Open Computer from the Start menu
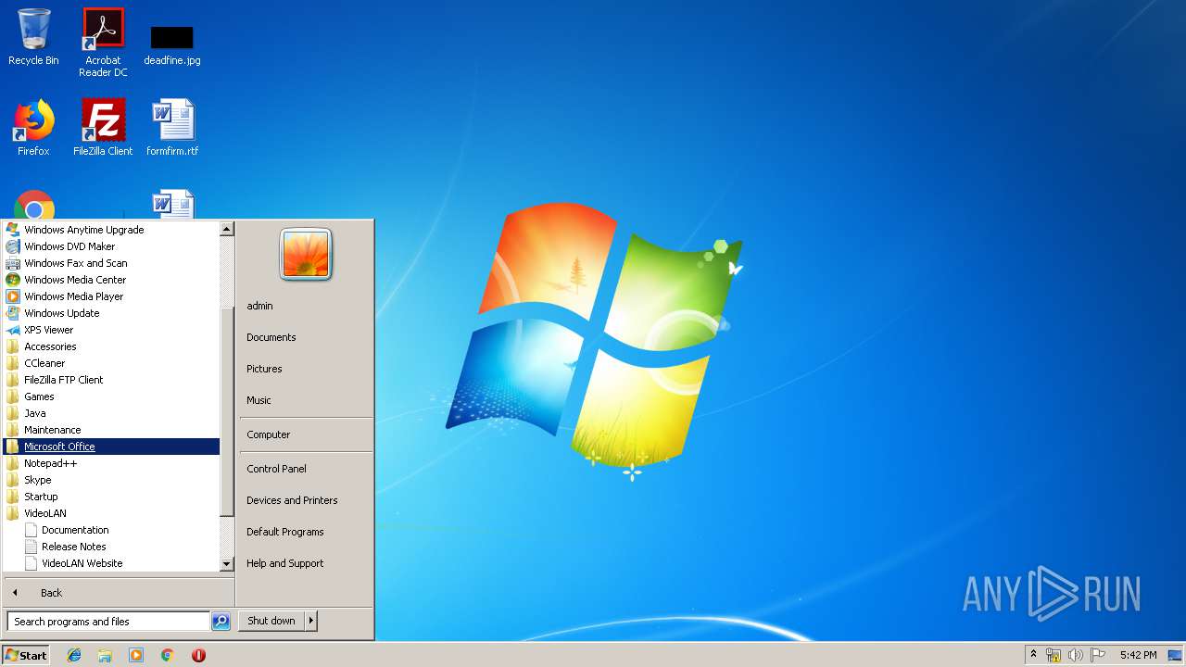Screen dimensions: 1186x667 [x=268, y=434]
